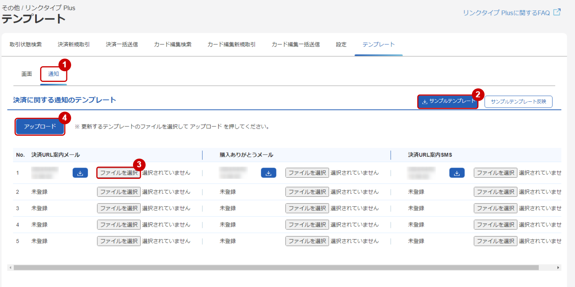Click the サンプルテンプレート download button
575x287 pixels.
[x=448, y=101]
